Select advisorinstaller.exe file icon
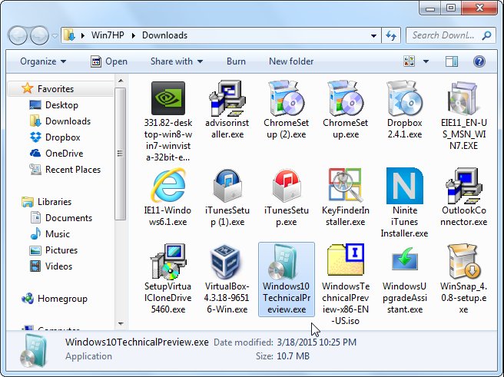The height and width of the screenshot is (377, 504). pos(227,98)
